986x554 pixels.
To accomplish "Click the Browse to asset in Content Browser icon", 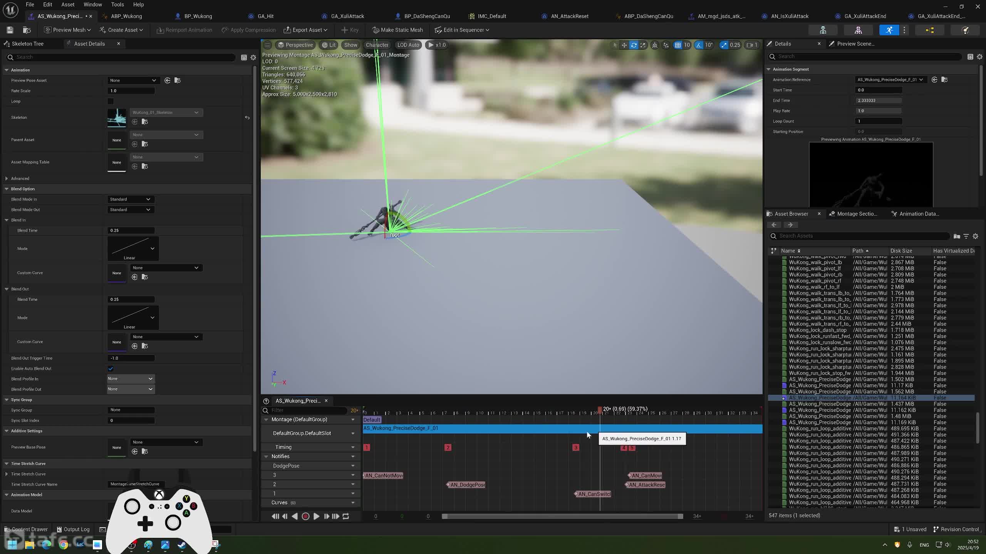I will pos(27,30).
